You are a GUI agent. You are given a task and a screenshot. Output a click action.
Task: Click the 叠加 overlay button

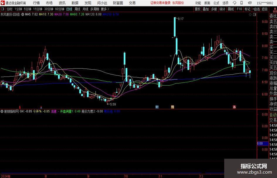pyautogui.click(x=206, y=9)
